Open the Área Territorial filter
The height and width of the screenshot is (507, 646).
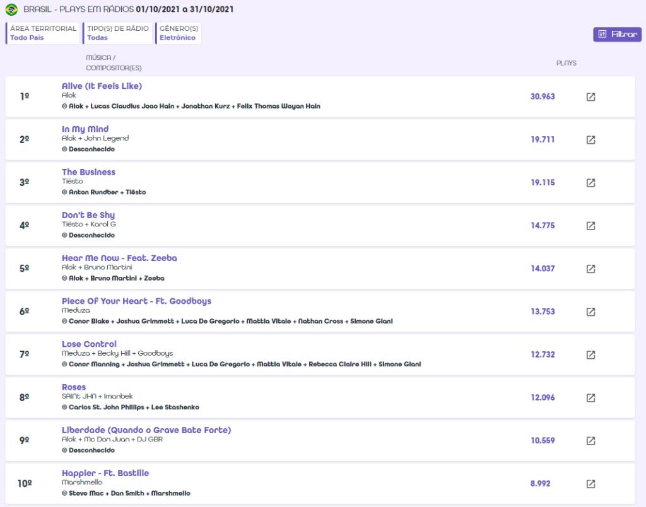click(43, 33)
